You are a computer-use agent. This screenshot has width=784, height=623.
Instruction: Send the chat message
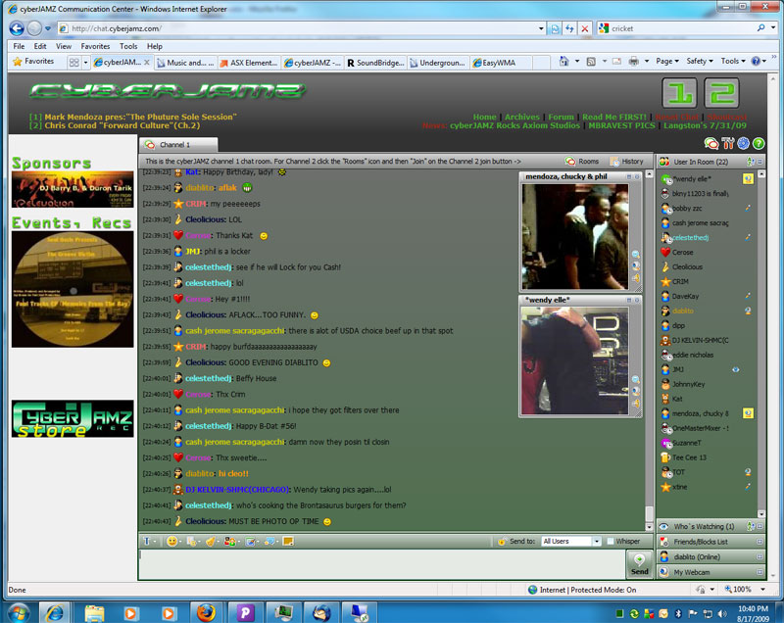pos(640,564)
